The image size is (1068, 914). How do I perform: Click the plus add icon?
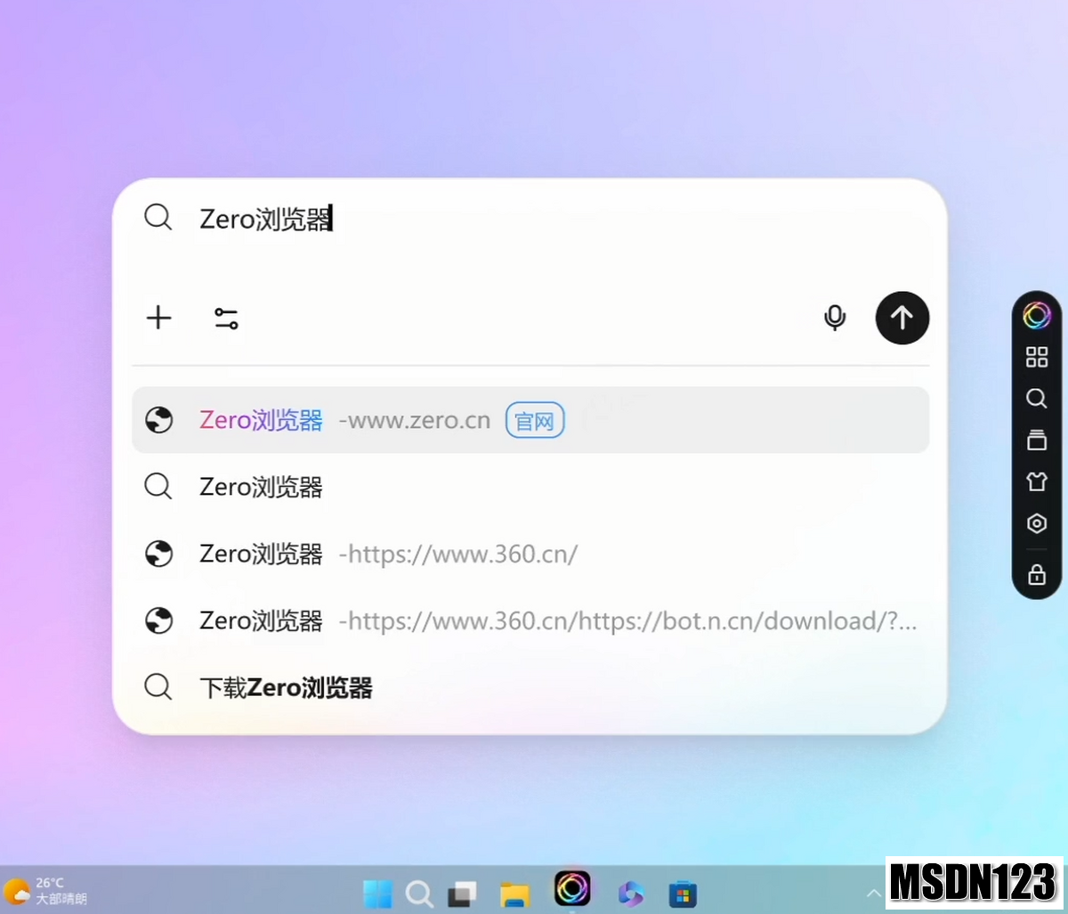(x=159, y=318)
